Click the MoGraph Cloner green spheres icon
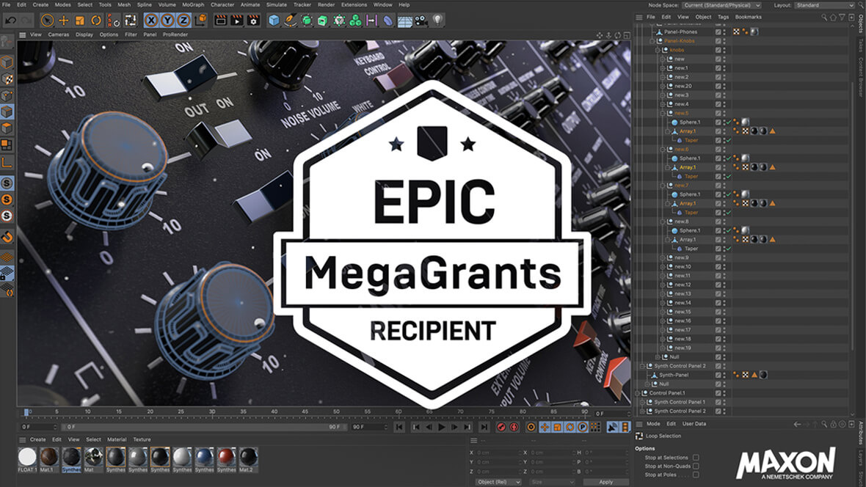 (x=356, y=21)
